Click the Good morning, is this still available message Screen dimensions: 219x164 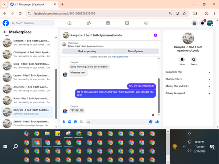pos(89,67)
